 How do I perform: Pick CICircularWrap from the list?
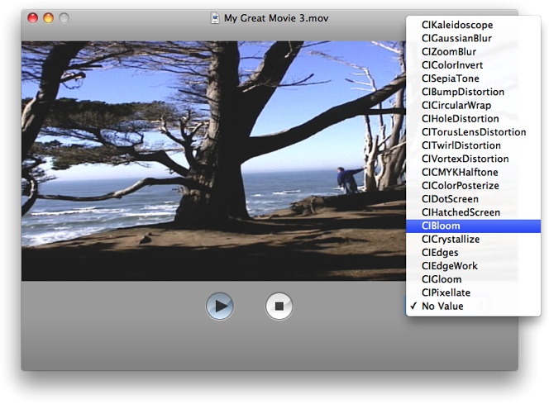tap(456, 106)
